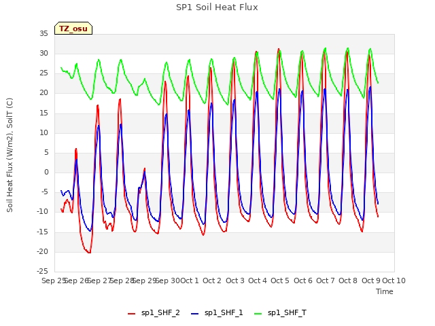Image resolution: width=435 pixels, height=326 pixels.
Task: Click the Oct 6 x-axis tick label
Action: tap(303, 280)
